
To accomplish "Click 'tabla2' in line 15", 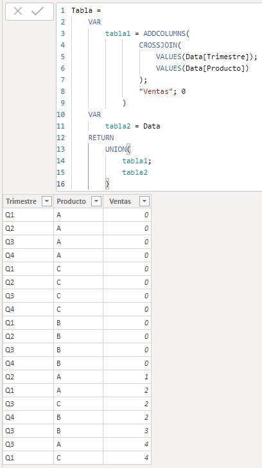I will tap(135, 172).
